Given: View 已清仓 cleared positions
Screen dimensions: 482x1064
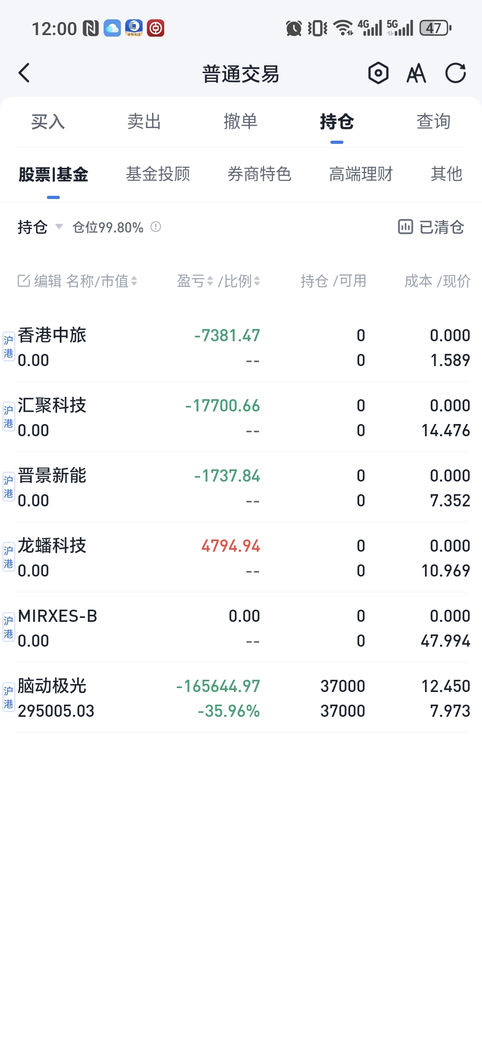Looking at the screenshot, I should click(441, 227).
